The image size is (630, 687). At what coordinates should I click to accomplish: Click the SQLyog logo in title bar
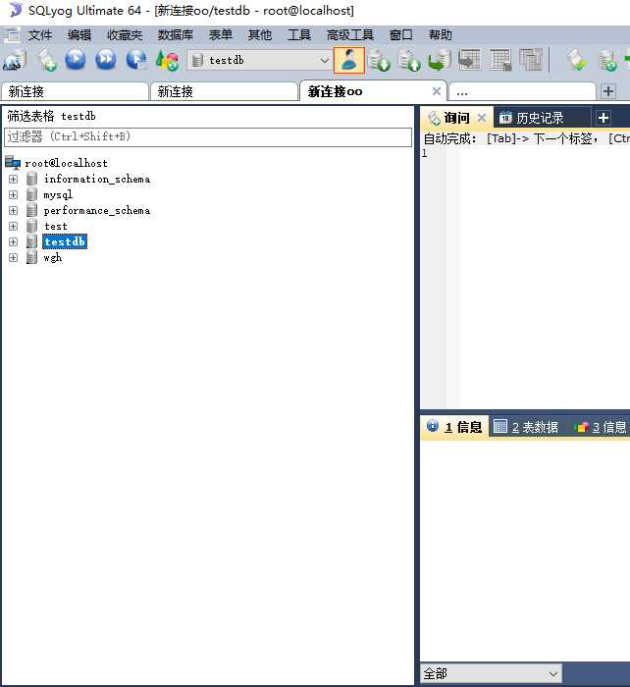pyautogui.click(x=16, y=10)
